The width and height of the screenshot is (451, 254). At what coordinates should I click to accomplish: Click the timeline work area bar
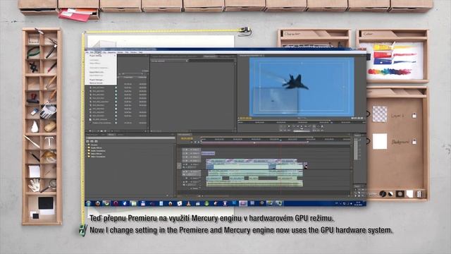254,143
